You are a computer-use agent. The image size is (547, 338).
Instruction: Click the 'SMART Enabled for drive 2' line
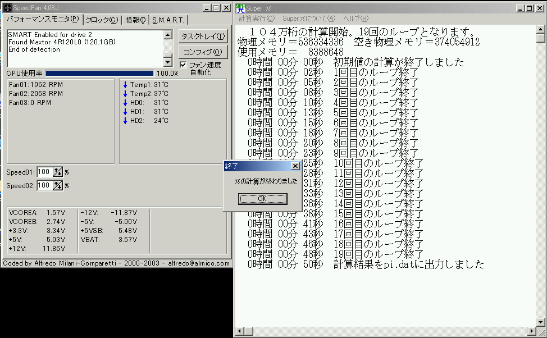(50, 35)
